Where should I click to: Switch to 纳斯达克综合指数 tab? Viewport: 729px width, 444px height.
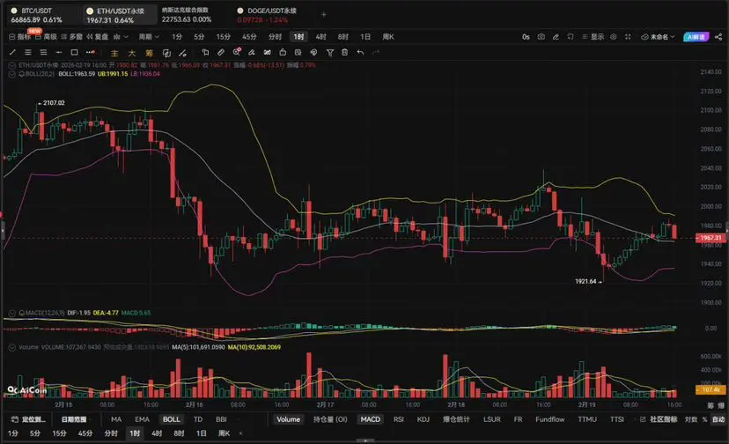point(187,15)
